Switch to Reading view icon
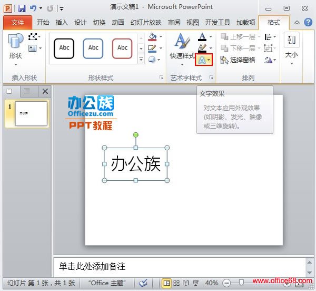Image resolution: width=316 pixels, height=291 pixels. [185, 283]
